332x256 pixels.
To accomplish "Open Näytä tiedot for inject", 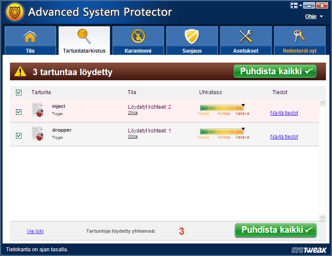I will (284, 113).
